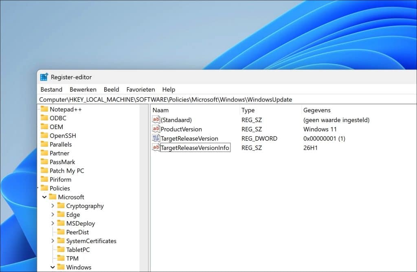
Task: Expand the Cryptography tree node
Action: 53,206
